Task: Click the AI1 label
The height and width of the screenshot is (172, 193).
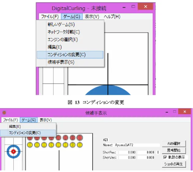Action: pos(105,140)
